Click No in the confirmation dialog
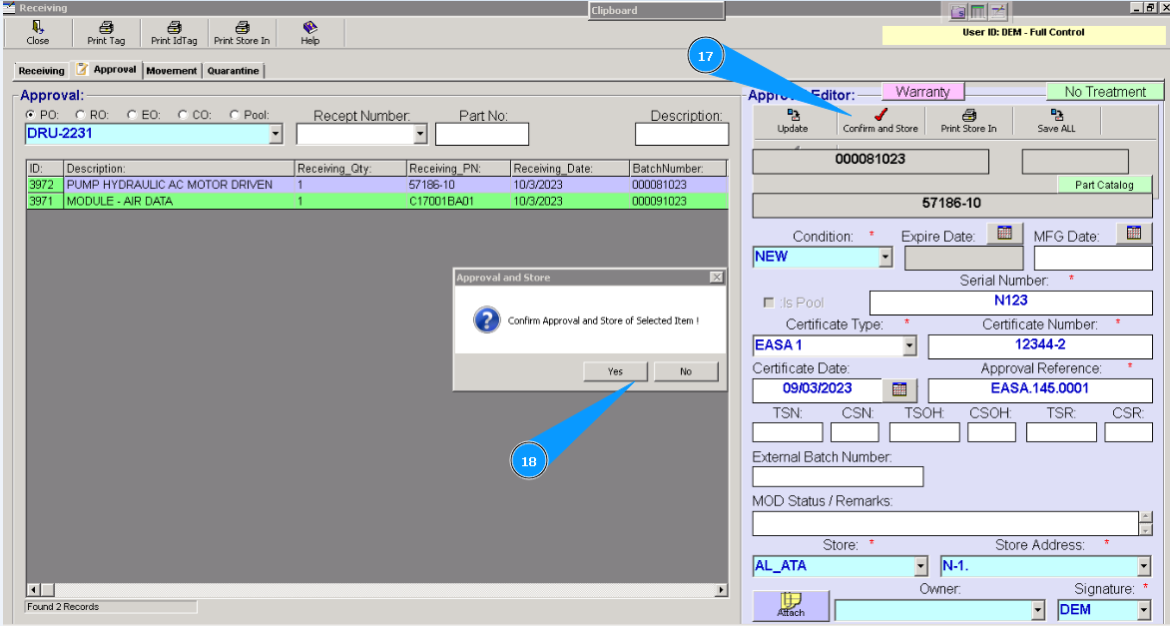This screenshot has width=1170, height=626. (686, 371)
